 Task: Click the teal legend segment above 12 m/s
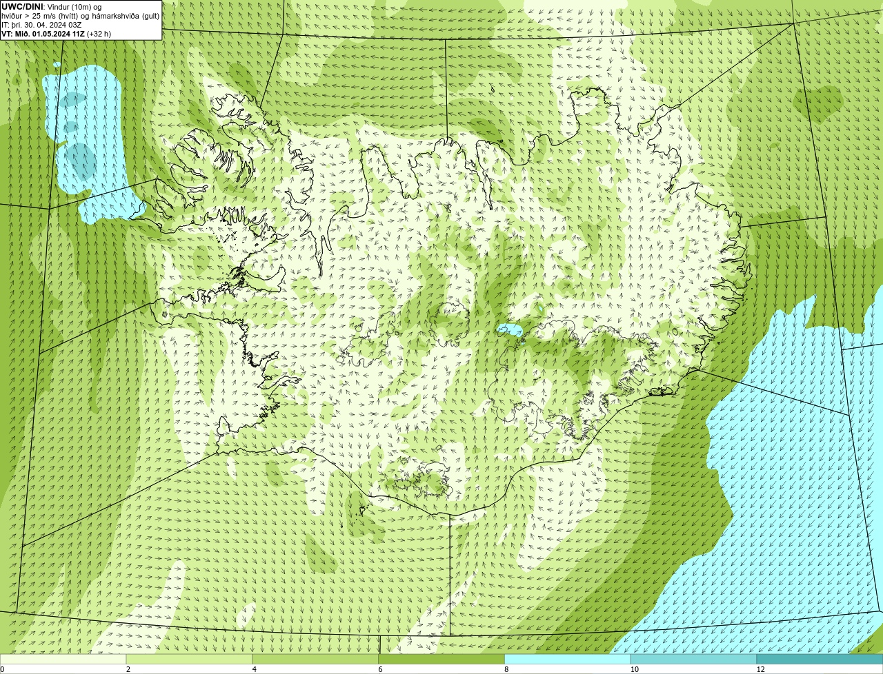point(820,659)
